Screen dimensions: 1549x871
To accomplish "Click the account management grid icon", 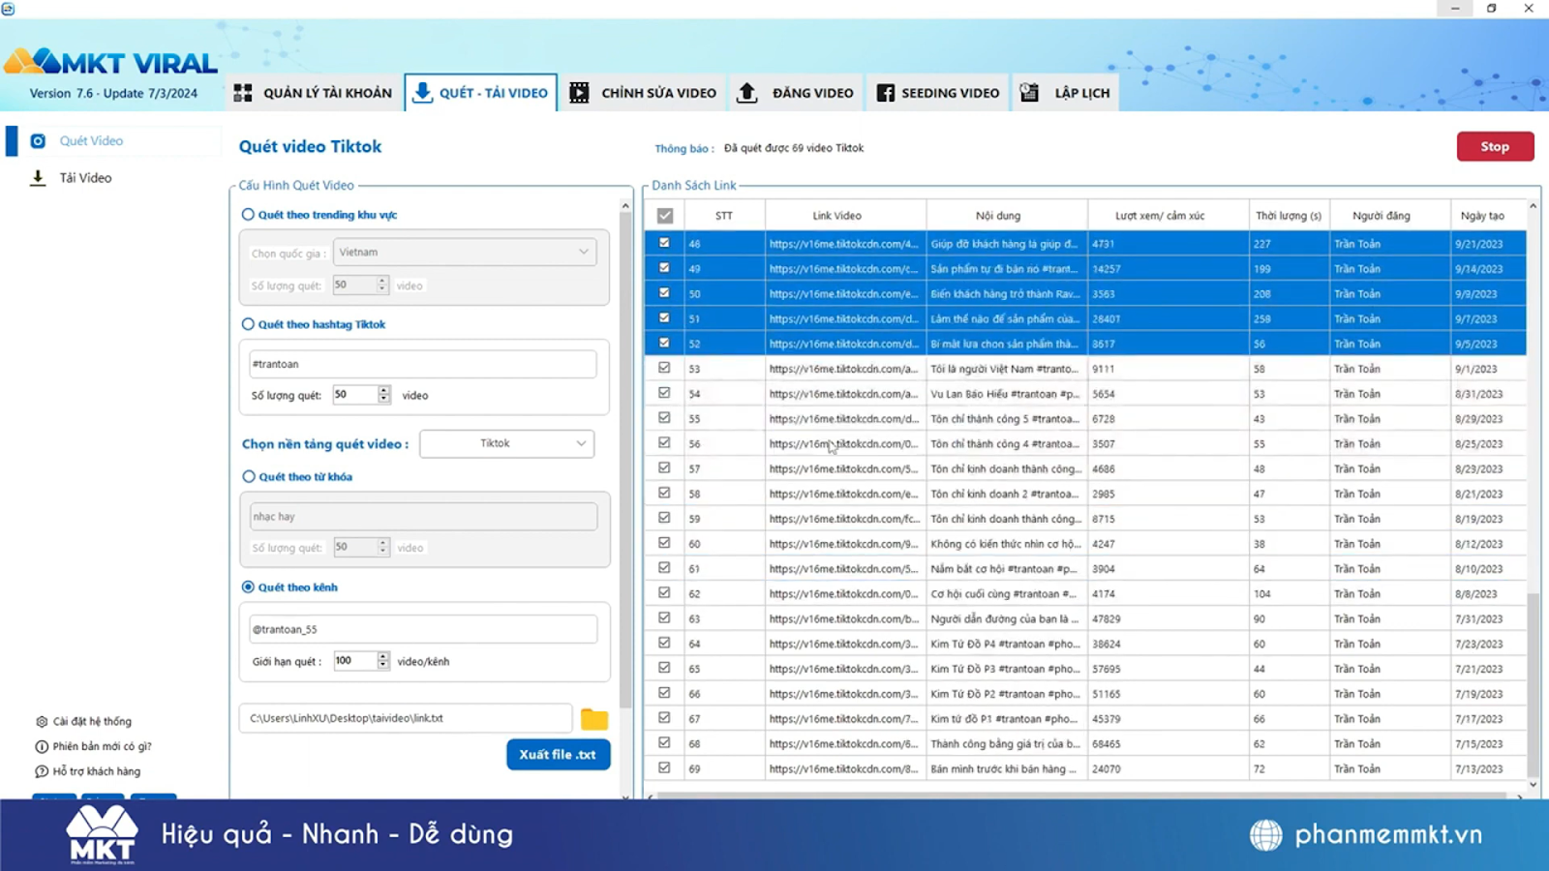I will [x=243, y=93].
